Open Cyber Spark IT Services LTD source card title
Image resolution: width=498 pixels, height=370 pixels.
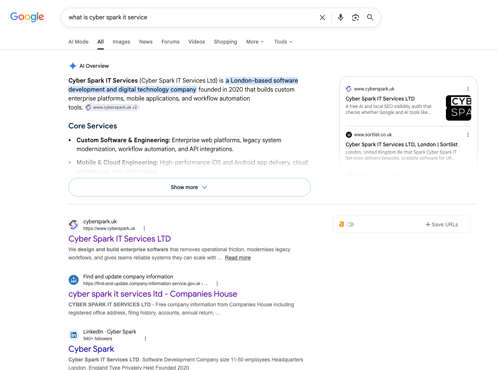(380, 99)
